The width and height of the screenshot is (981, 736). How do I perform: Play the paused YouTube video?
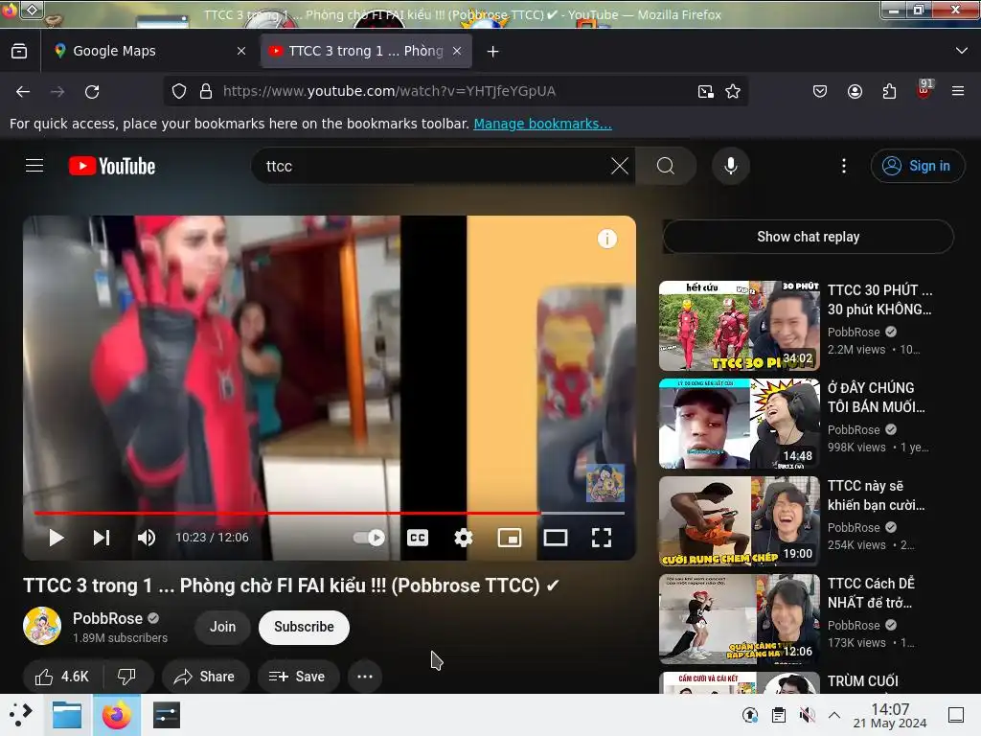tap(56, 538)
